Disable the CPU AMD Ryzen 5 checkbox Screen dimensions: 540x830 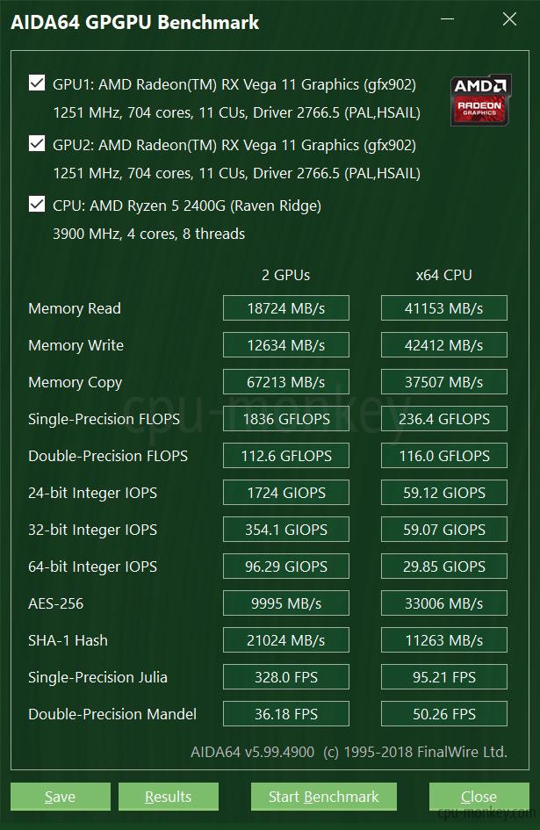(37, 205)
